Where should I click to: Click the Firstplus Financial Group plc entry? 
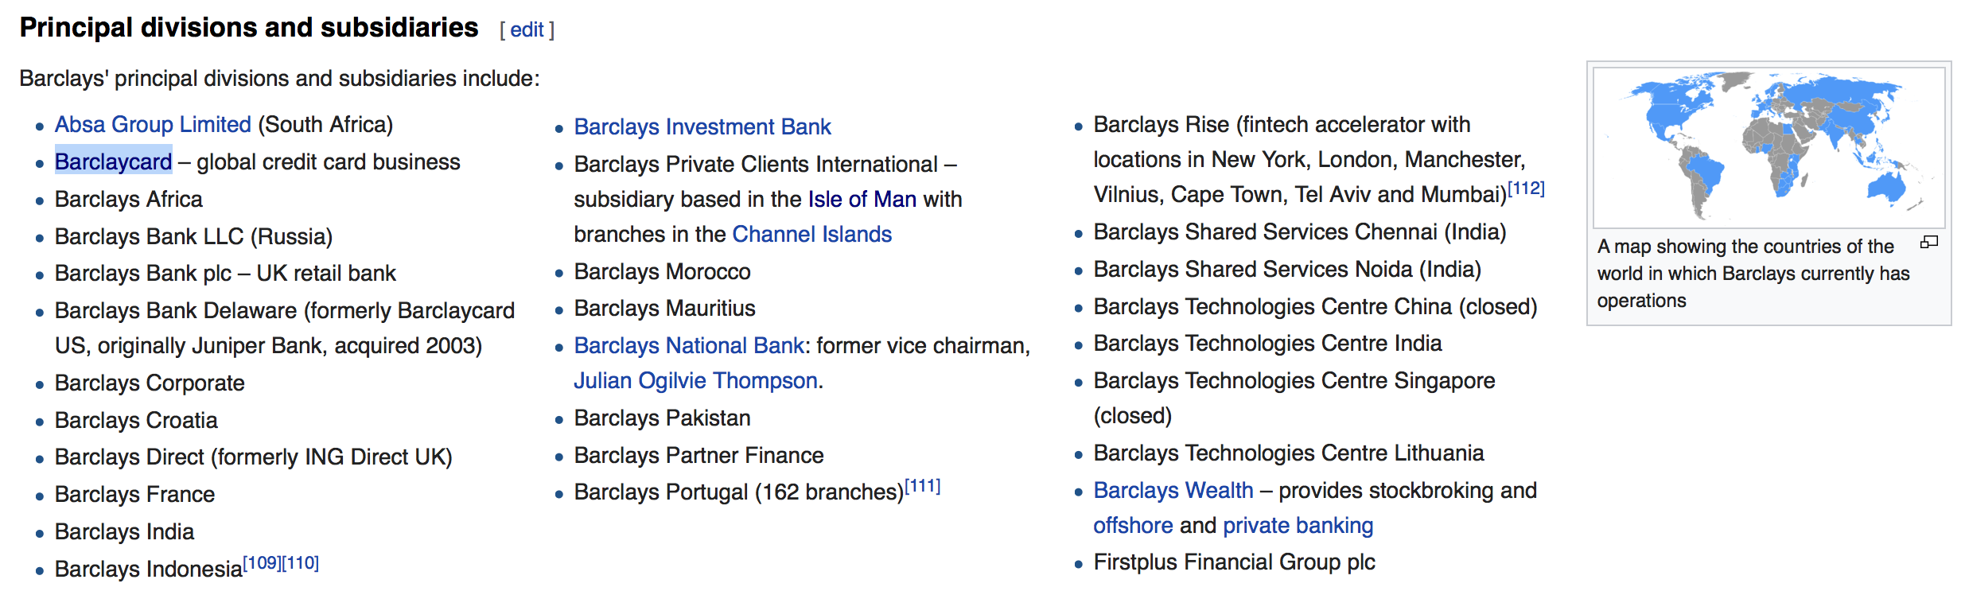(x=1234, y=562)
